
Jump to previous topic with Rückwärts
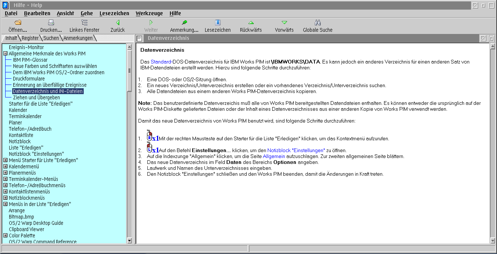click(251, 23)
